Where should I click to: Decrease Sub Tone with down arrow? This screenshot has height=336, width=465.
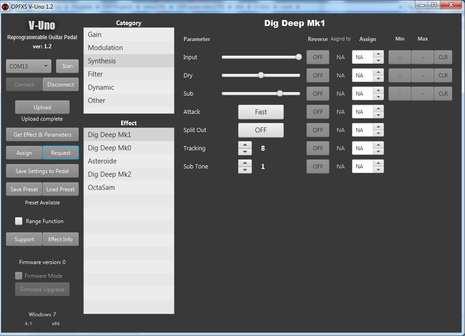pyautogui.click(x=245, y=170)
